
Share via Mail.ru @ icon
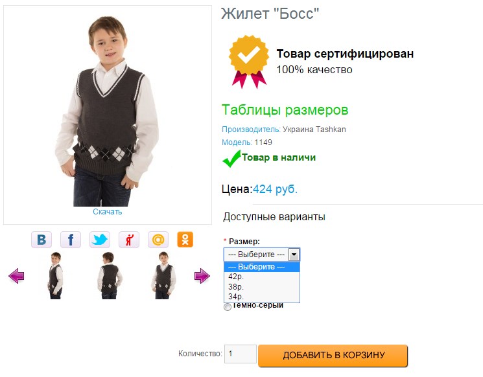[158, 240]
